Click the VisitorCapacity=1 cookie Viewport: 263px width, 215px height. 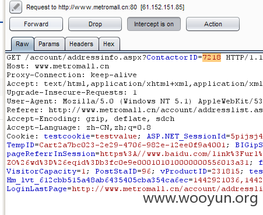(x=46, y=171)
